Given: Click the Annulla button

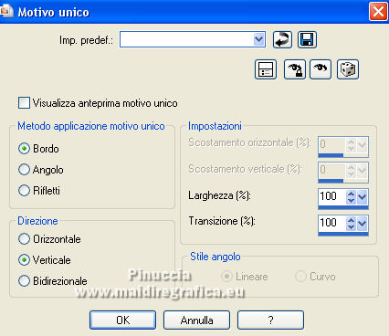Looking at the screenshot, I should click(x=196, y=320).
